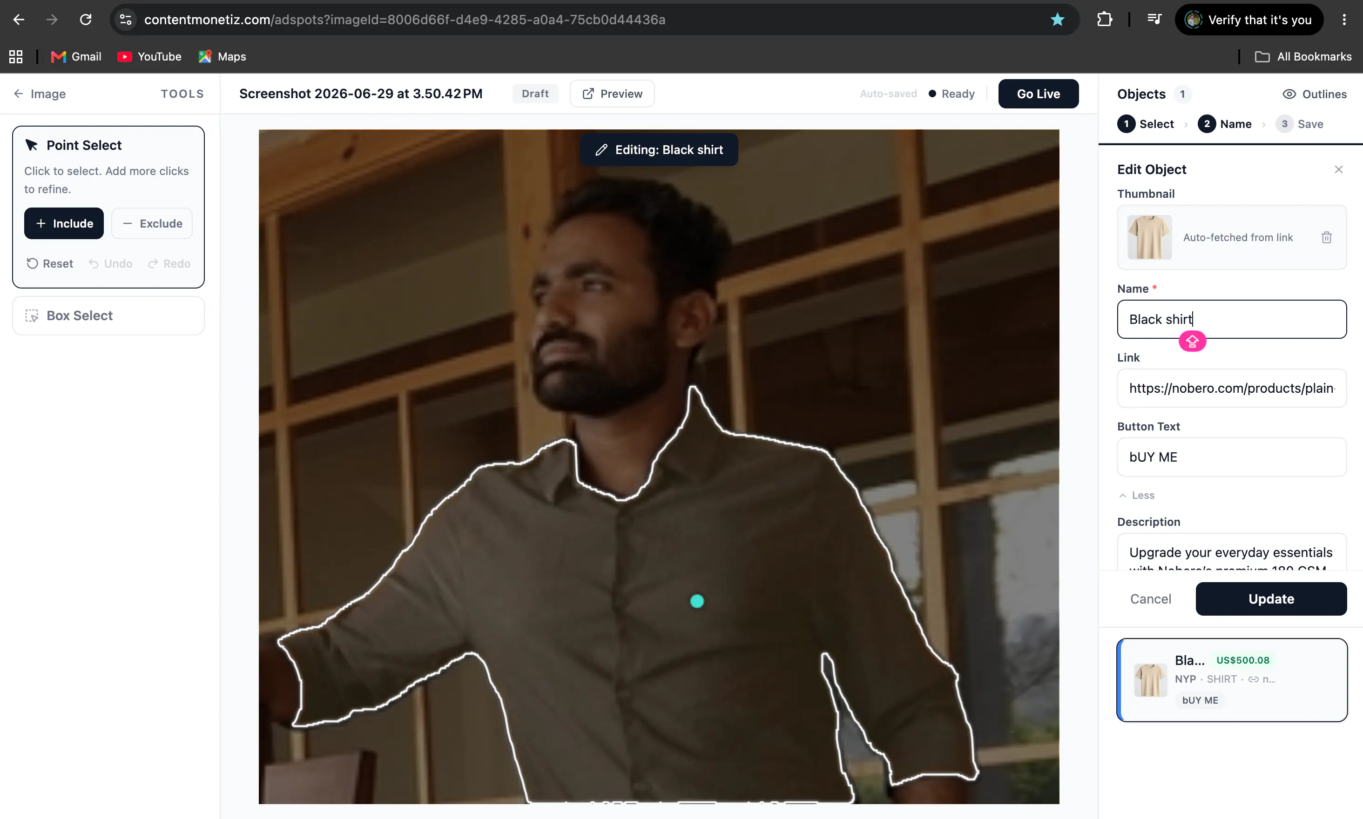Viewport: 1363px width, 819px height.
Task: Click the Go Live button
Action: pyautogui.click(x=1039, y=94)
